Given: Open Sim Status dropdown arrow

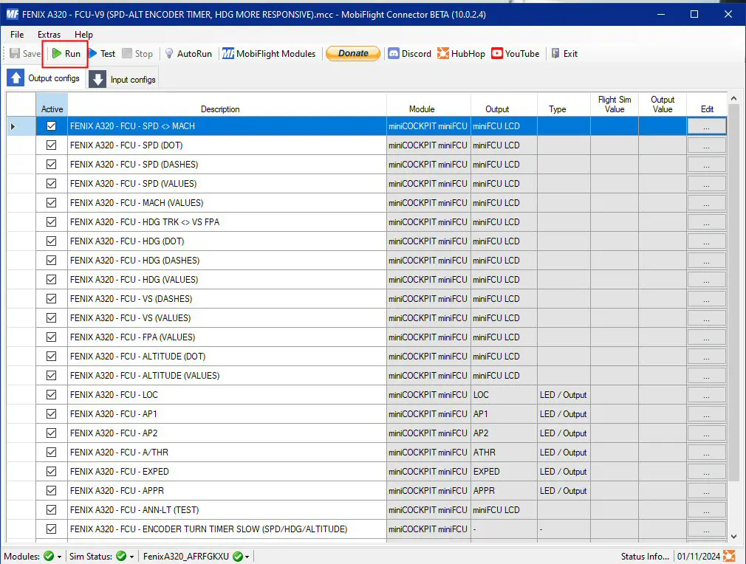Looking at the screenshot, I should (x=131, y=557).
